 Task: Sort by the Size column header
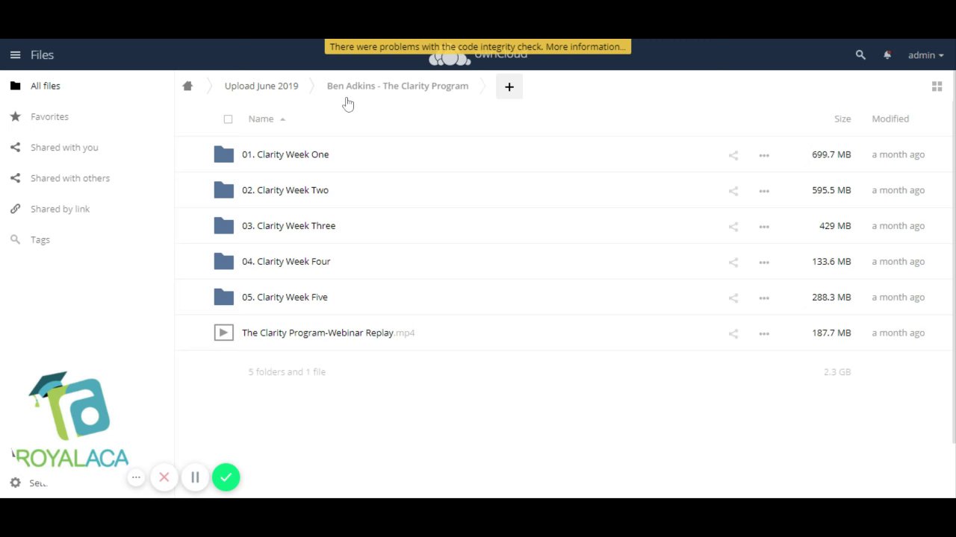[842, 119]
